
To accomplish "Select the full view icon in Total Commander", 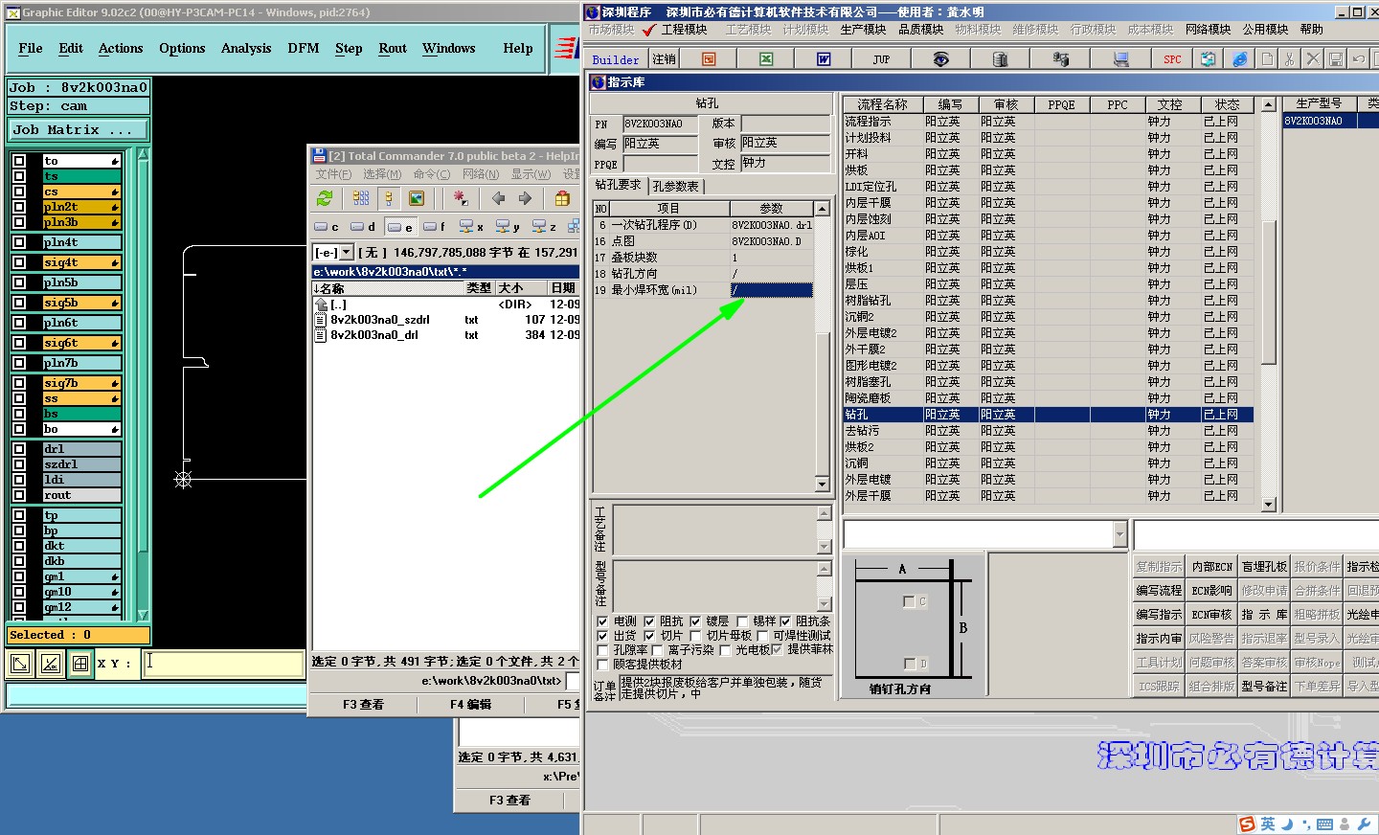I will click(388, 198).
